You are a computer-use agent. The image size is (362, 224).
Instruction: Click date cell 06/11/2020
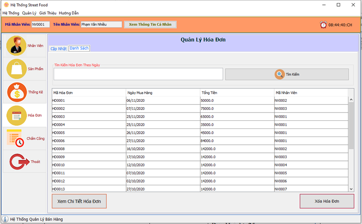click(163, 100)
